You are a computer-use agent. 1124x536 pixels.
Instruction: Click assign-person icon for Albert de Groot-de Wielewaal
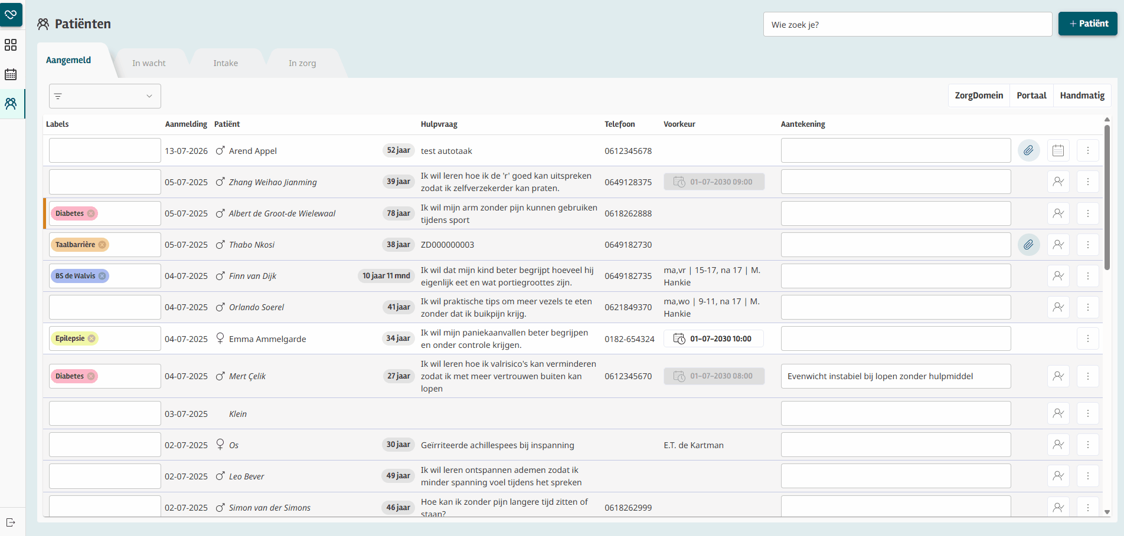click(x=1058, y=213)
